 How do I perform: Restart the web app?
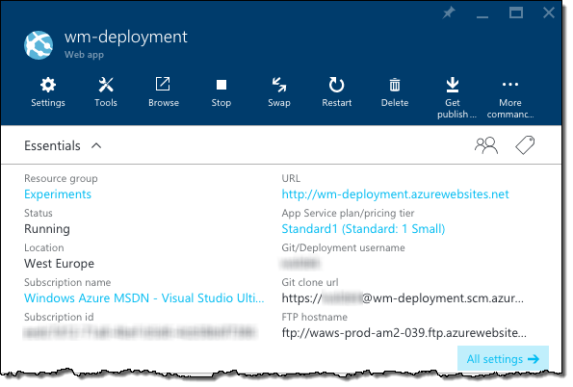(336, 92)
